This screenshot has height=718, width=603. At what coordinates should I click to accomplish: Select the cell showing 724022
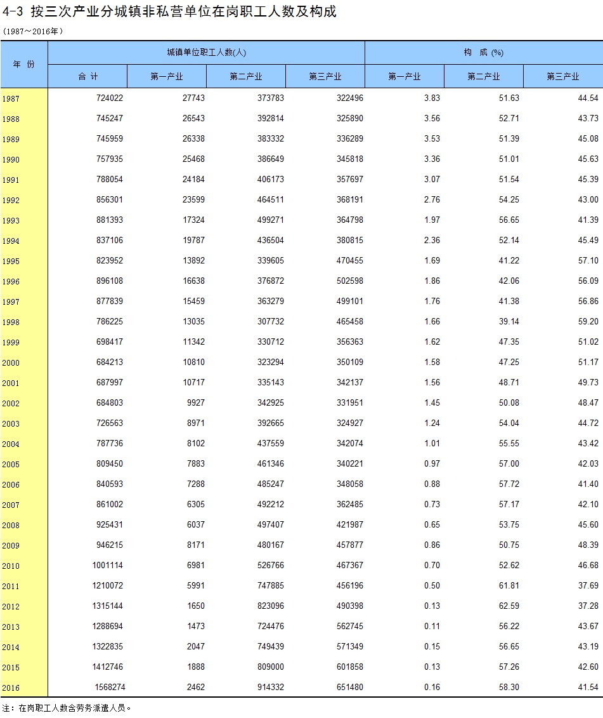[x=110, y=98]
